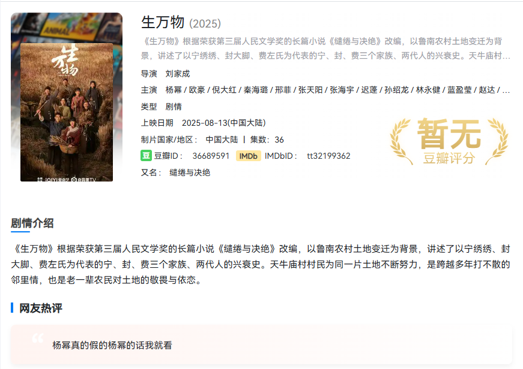
Task: Click the 杨幂 review comment card
Action: 262,344
